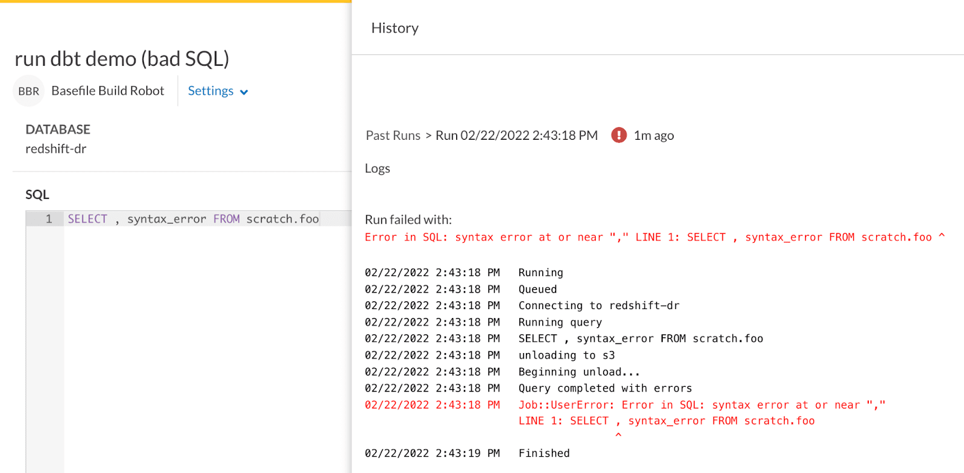Click the DATABASE section label
This screenshot has height=473, width=964.
(58, 130)
